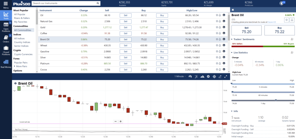
Task: Click Sell button for Oil
Action: (x=125, y=15)
